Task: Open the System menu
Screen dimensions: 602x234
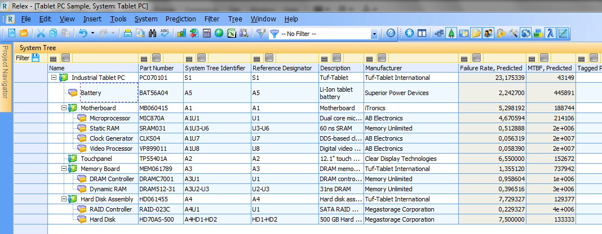Action: [x=146, y=19]
